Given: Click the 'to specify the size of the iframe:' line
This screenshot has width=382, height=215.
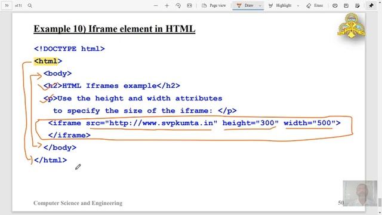Looking at the screenshot, I should point(145,110).
